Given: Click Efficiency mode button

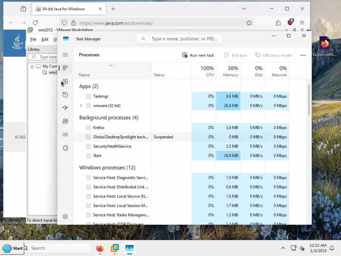Looking at the screenshot, I should pos(273,55).
